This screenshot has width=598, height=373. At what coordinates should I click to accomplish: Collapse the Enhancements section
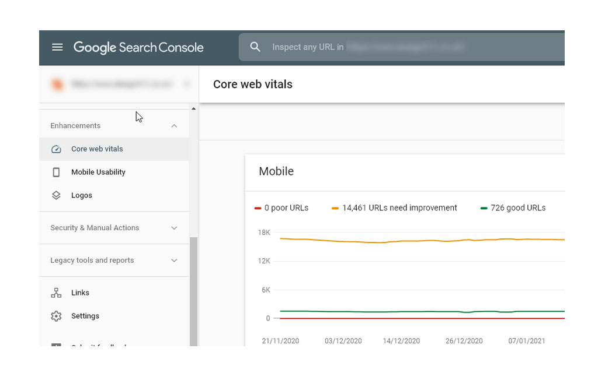(x=174, y=126)
